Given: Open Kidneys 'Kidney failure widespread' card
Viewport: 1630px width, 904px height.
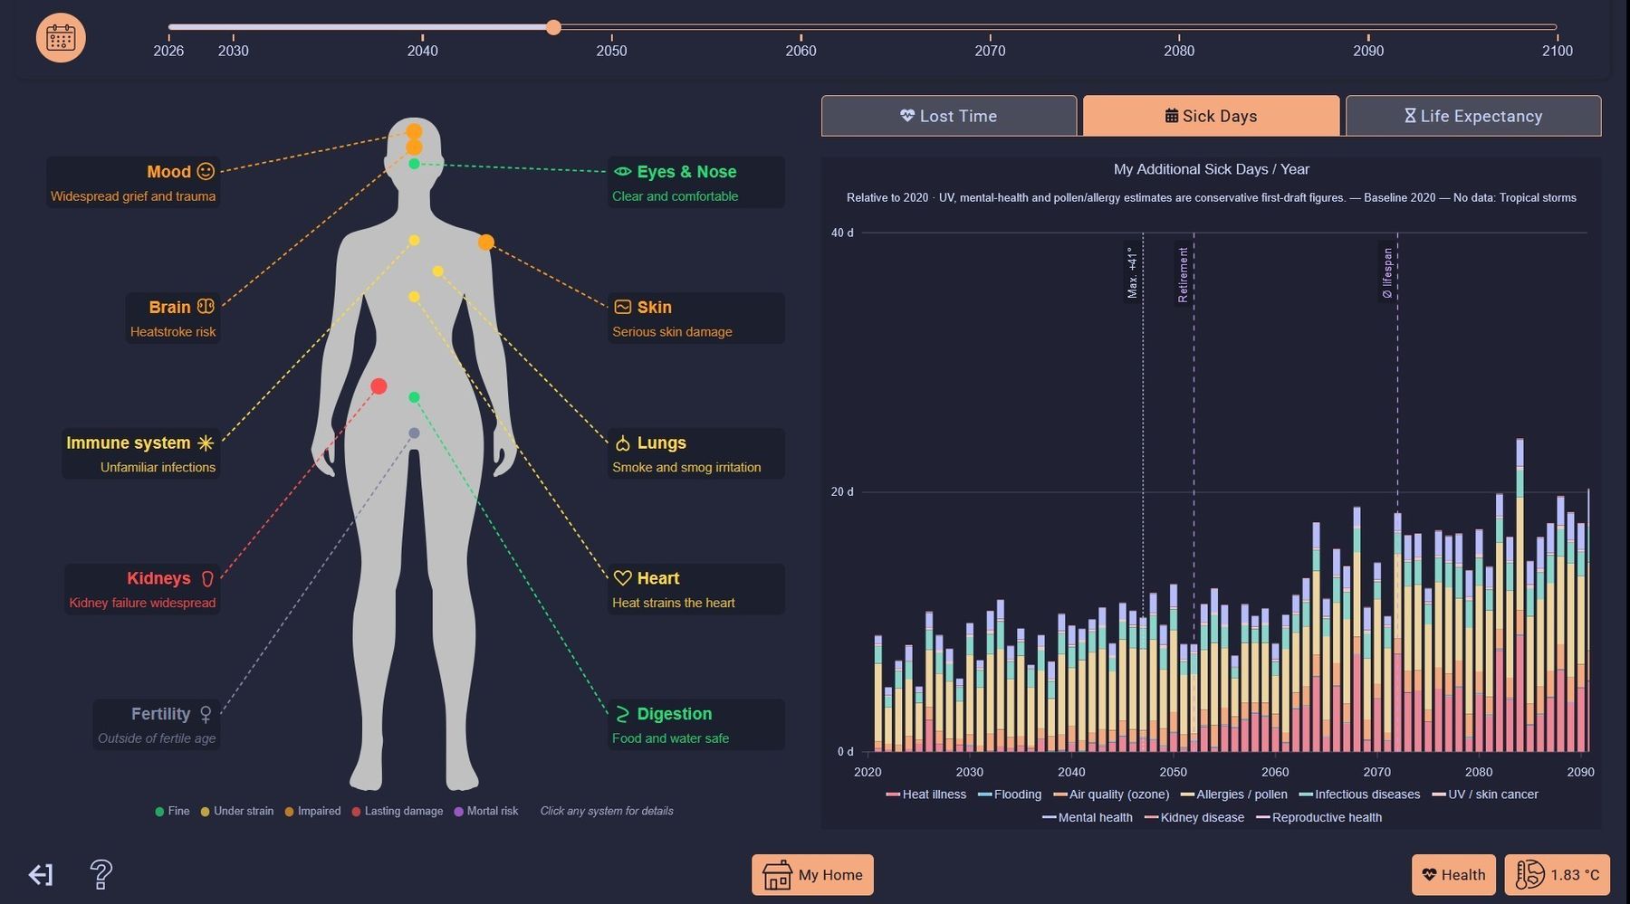Looking at the screenshot, I should point(142,589).
